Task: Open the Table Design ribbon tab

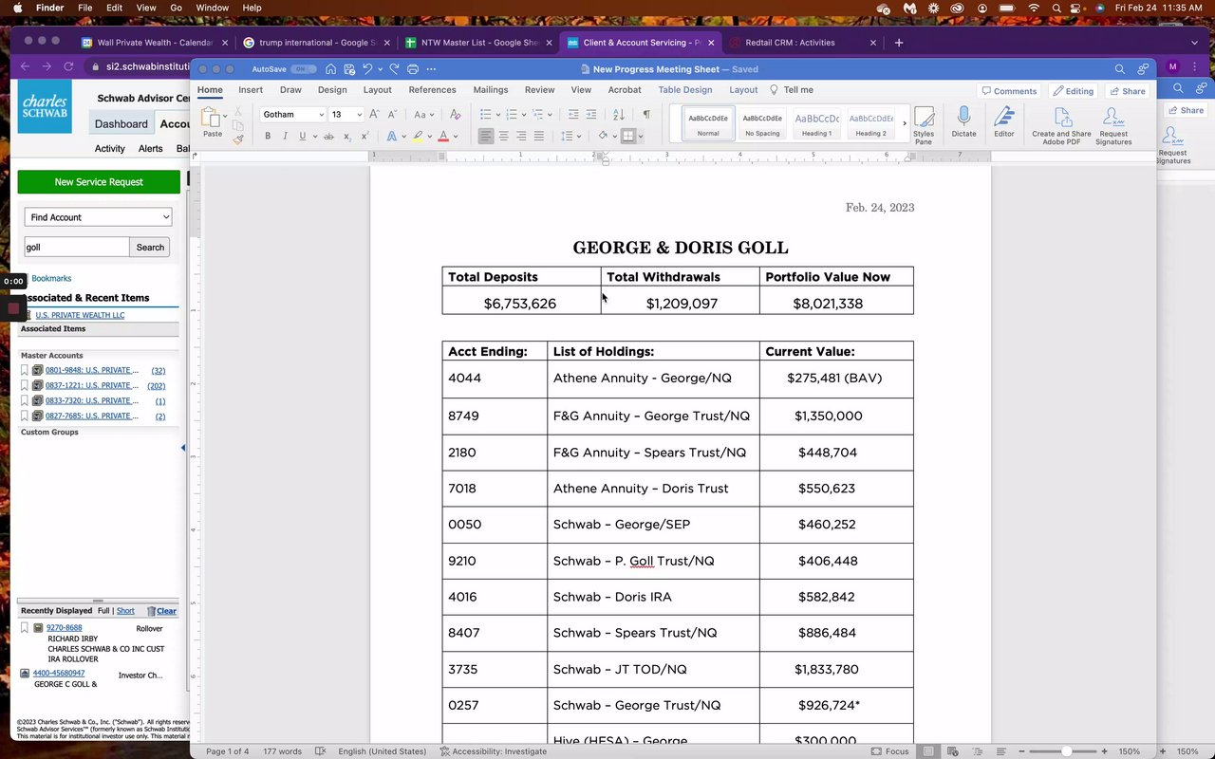Action: (684, 90)
